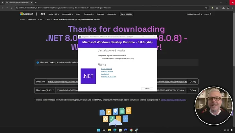Viewport: 235px width, 133px height.
Task: Open the browser profile icon
Action: [228, 8]
